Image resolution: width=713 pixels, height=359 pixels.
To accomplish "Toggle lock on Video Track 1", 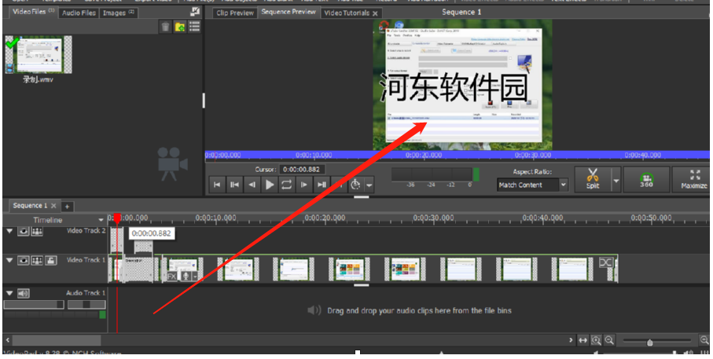I will [50, 260].
